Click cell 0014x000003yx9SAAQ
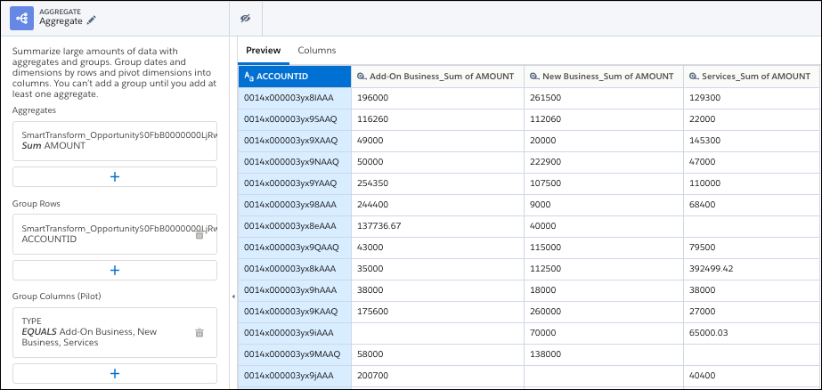This screenshot has height=390, width=822. pyautogui.click(x=295, y=119)
